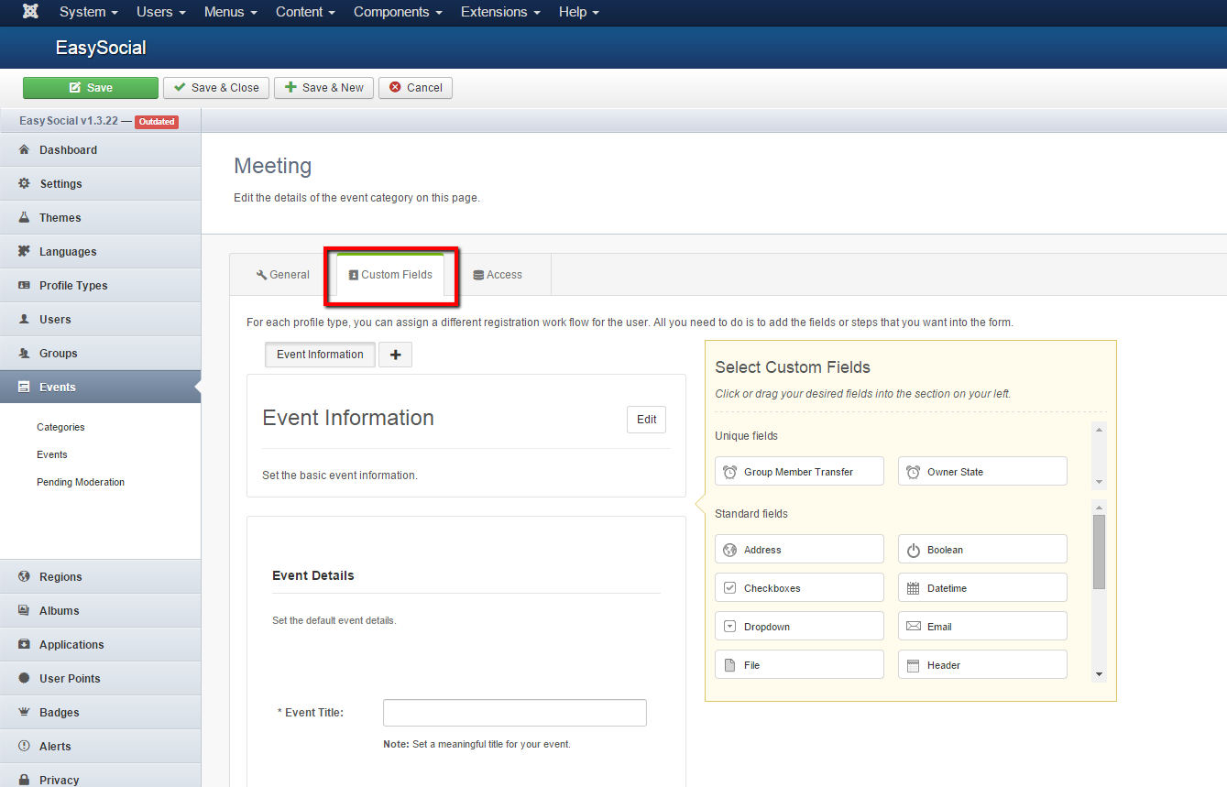Add Email standard field
This screenshot has width=1227, height=787.
pos(982,627)
